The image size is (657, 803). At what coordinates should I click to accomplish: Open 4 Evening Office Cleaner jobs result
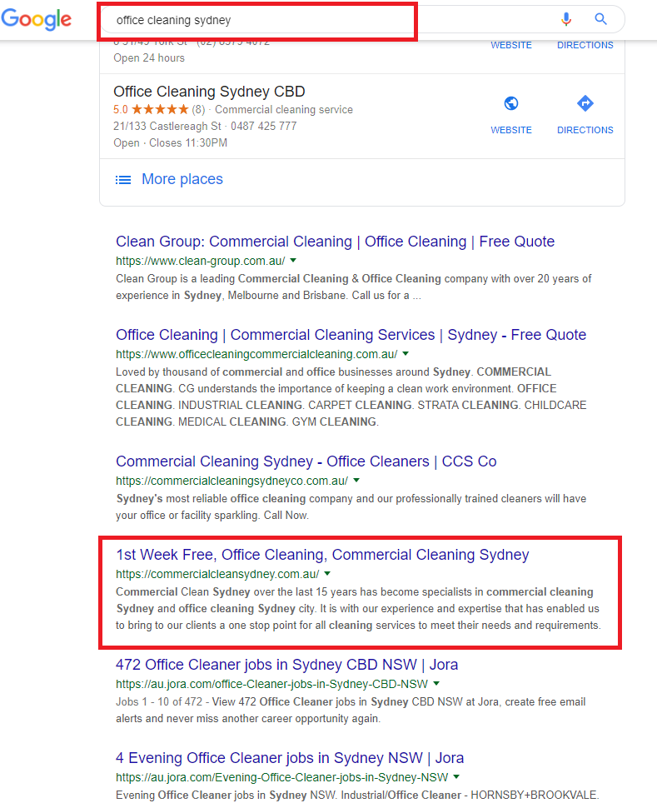coord(290,758)
